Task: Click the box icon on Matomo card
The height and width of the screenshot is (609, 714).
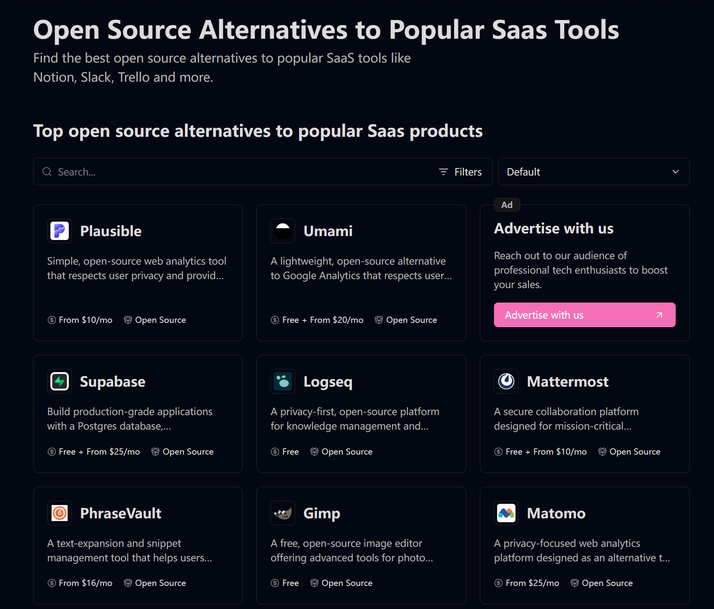Action: (x=574, y=583)
